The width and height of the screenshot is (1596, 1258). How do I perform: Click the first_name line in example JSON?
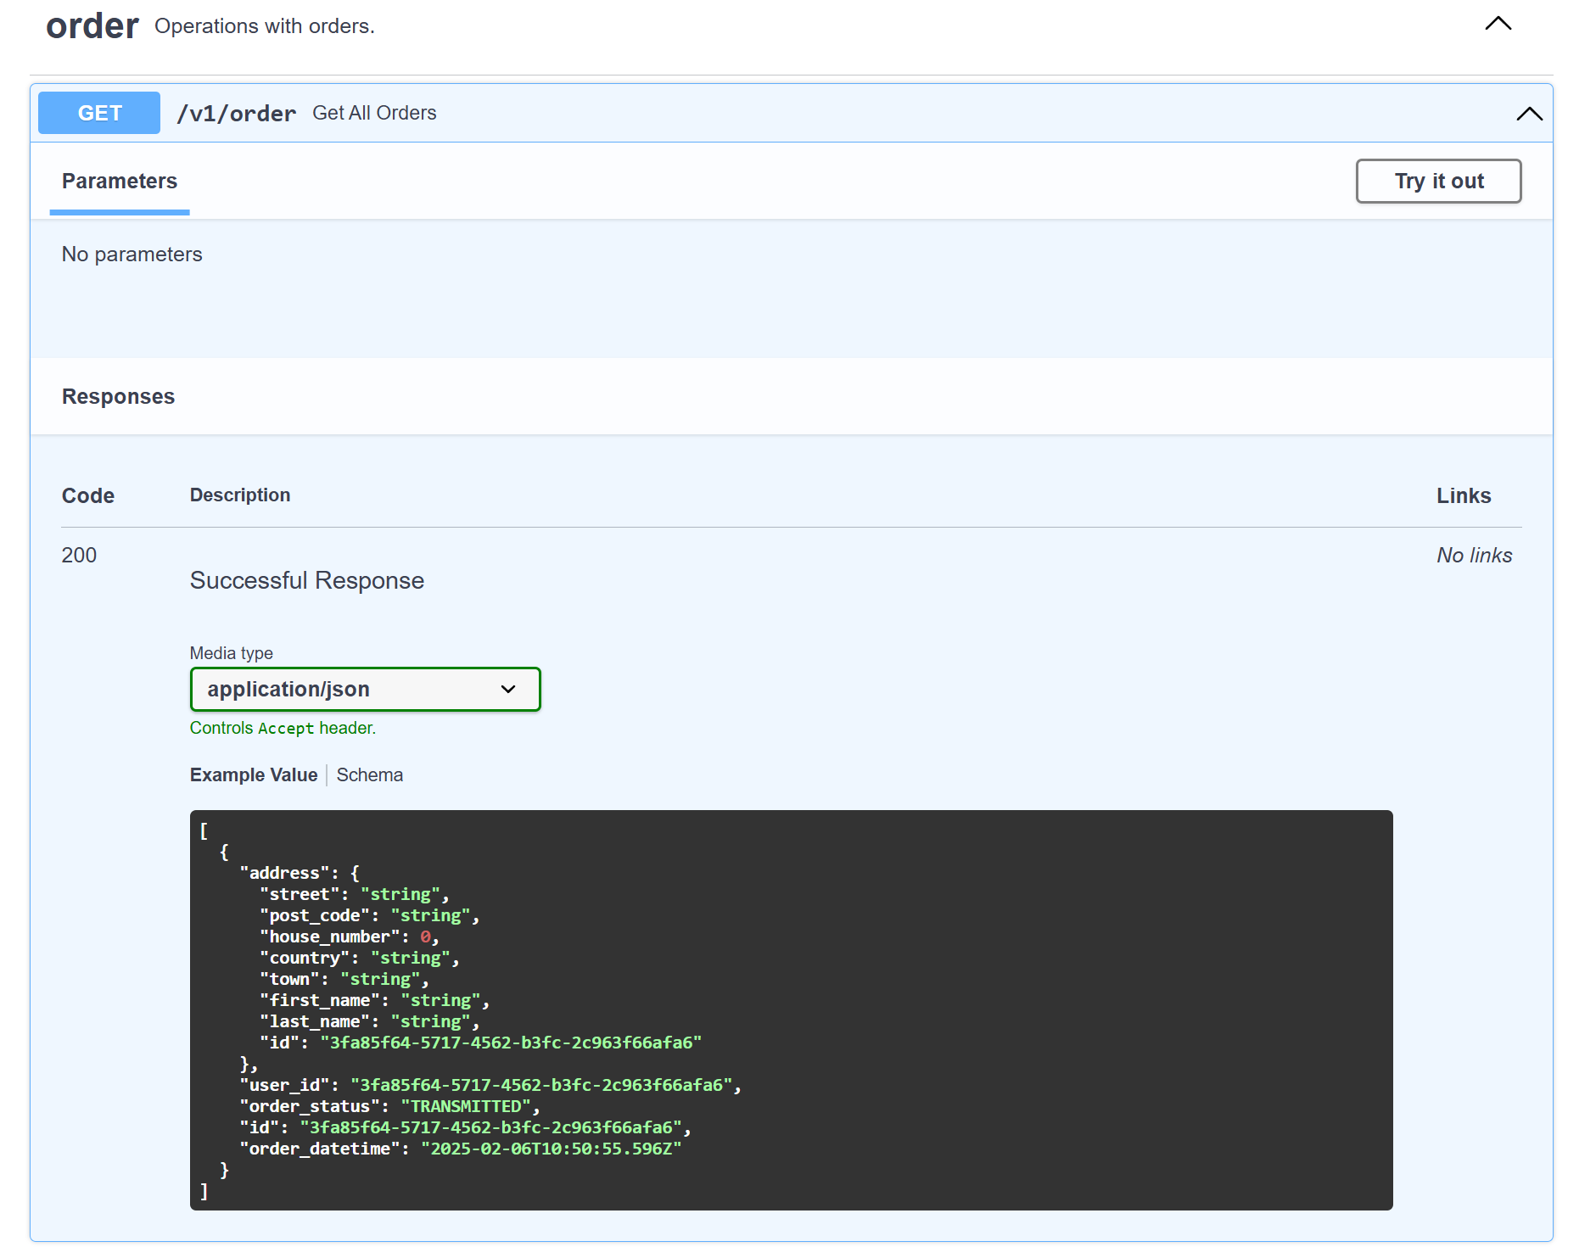375,1000
